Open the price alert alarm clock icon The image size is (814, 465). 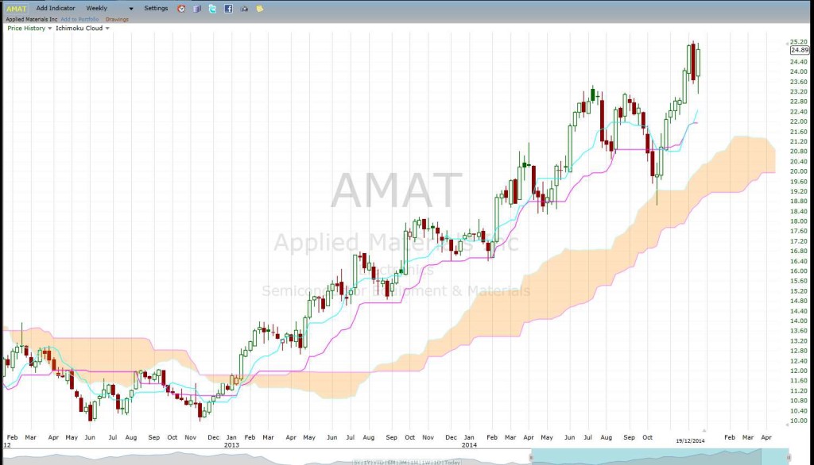[181, 8]
